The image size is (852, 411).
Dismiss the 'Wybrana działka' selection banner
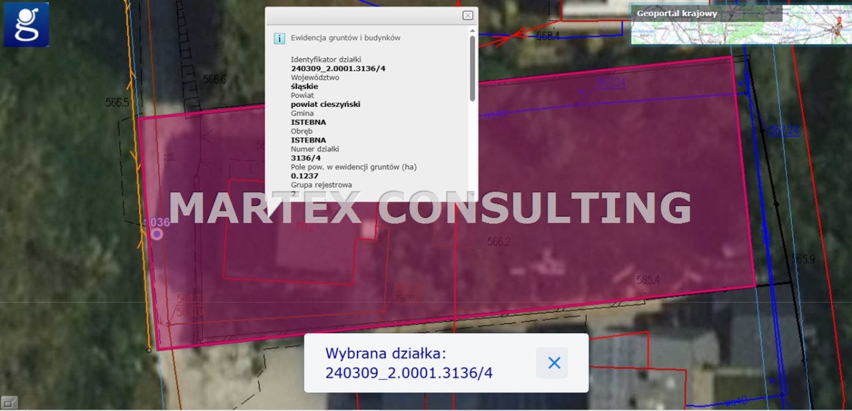[x=553, y=362]
